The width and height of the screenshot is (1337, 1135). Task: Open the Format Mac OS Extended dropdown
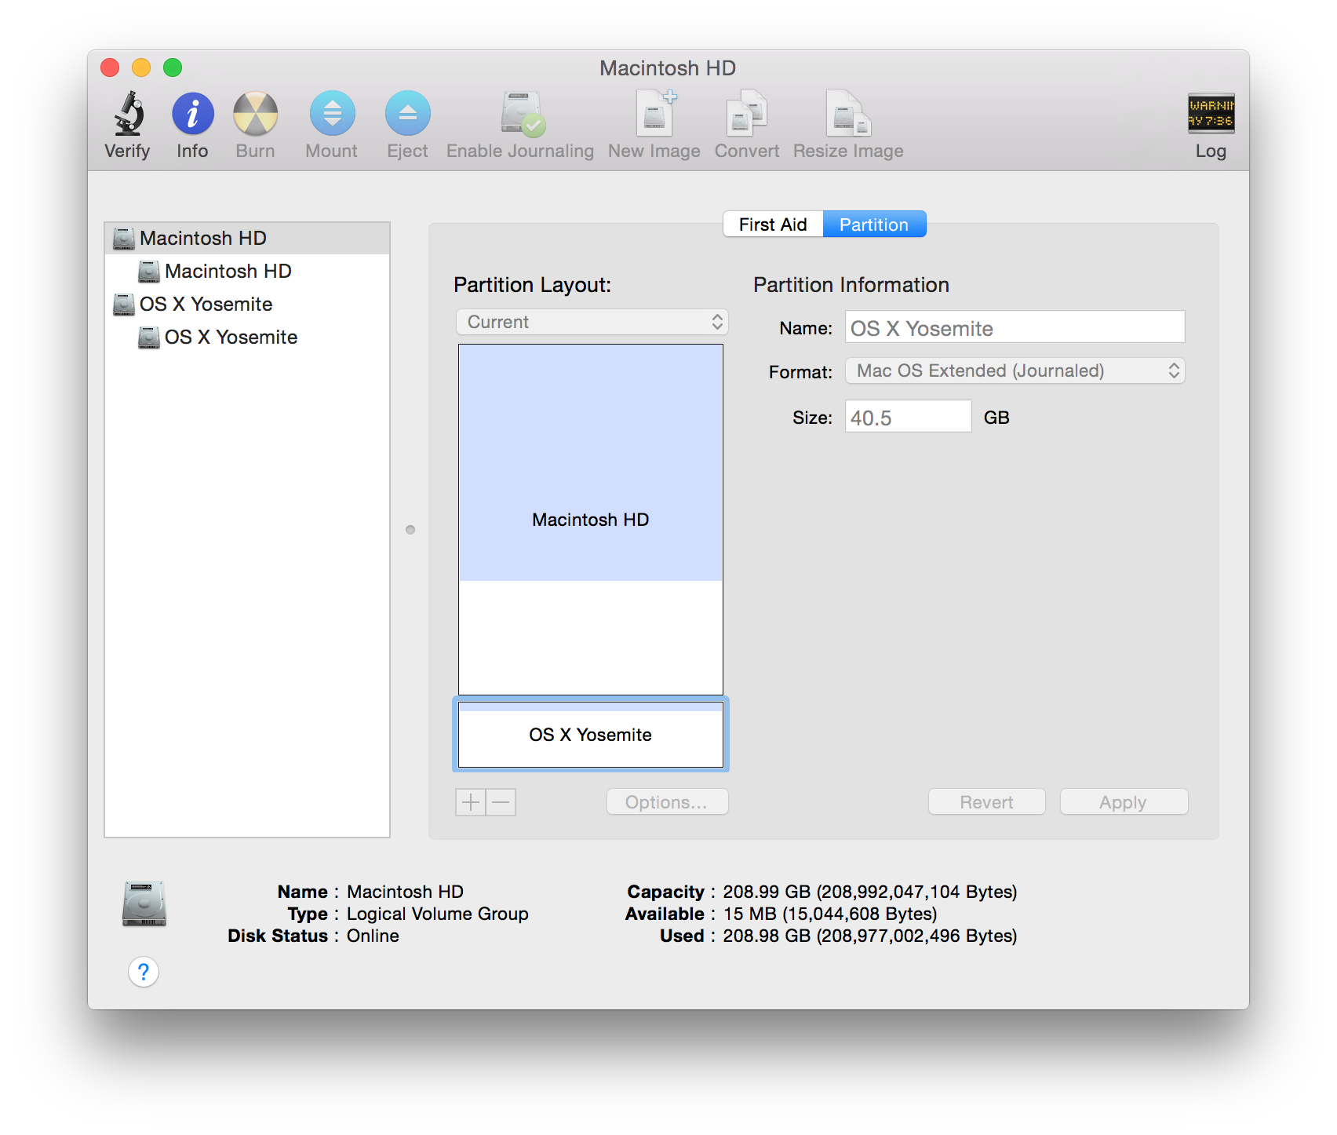[x=1015, y=370]
